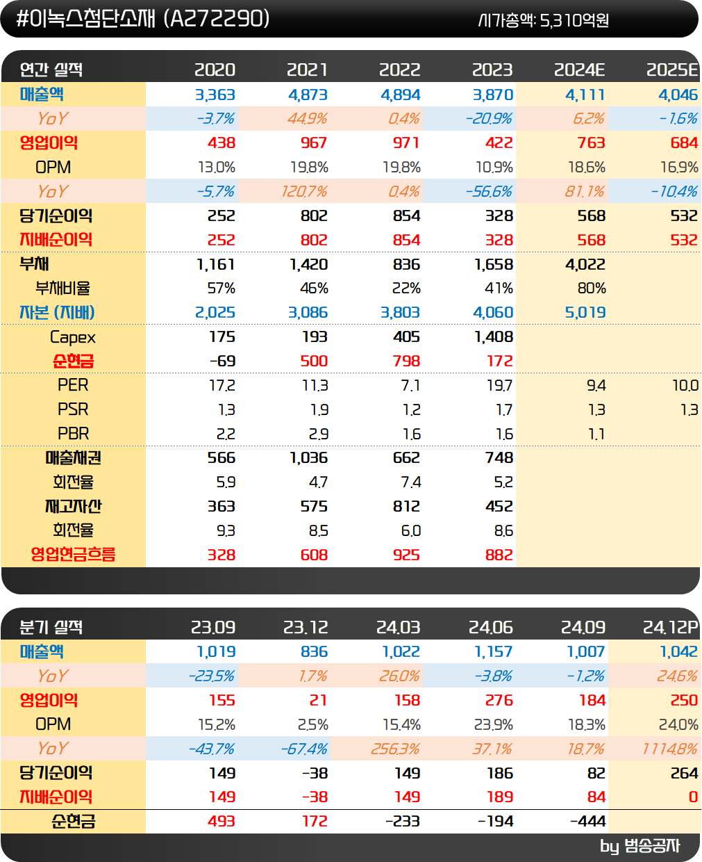Image resolution: width=702 pixels, height=862 pixels.
Task: Click the 24.09 quarter header
Action: click(x=583, y=628)
